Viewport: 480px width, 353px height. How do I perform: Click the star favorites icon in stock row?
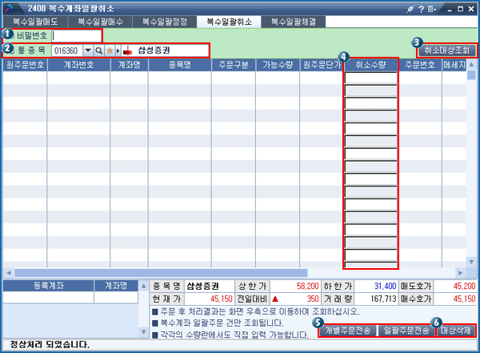coord(110,50)
